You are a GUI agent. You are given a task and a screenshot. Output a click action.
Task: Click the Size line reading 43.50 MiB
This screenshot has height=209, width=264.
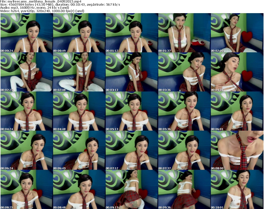[x=60, y=5]
